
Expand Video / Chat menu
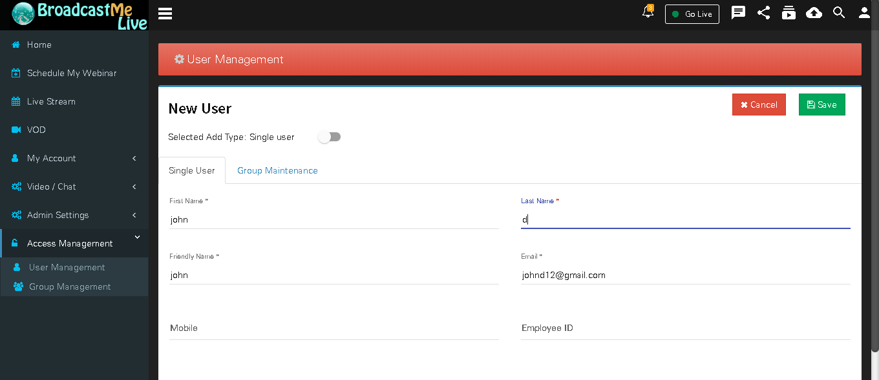coord(74,186)
